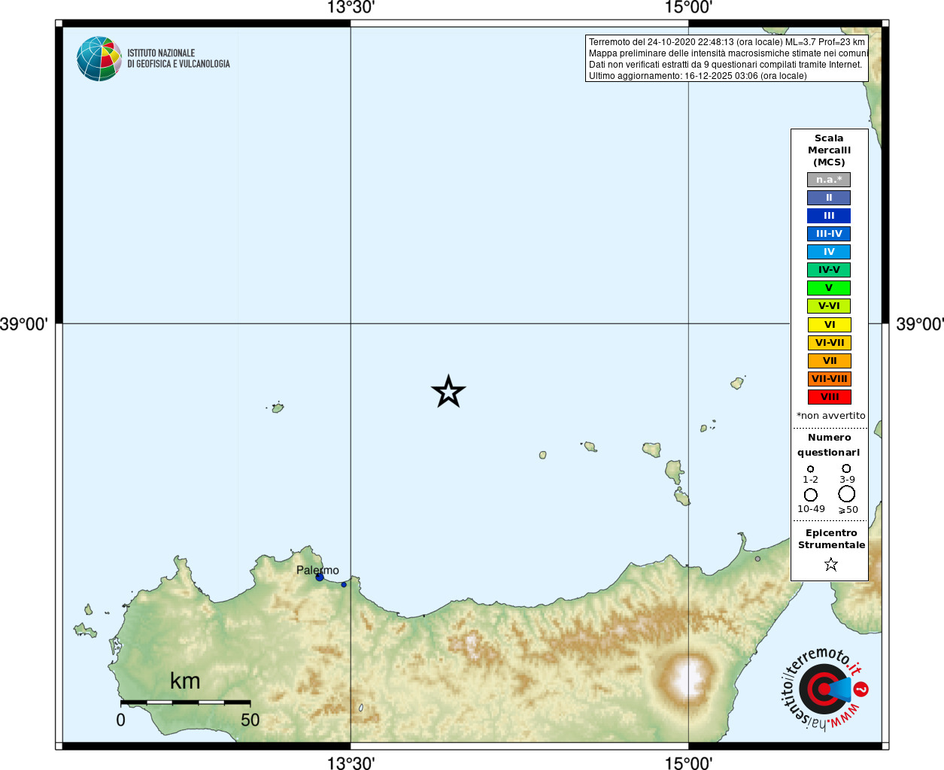This screenshot has height=770, width=944.
Task: Click Stromboli island in the northeast
Action: (x=737, y=383)
